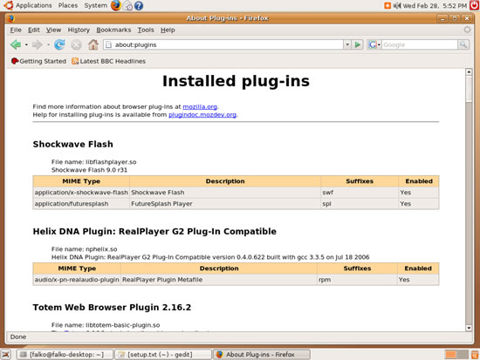Click the application/x-shockwave-flash MIME cell
480x360 pixels.
click(x=81, y=193)
